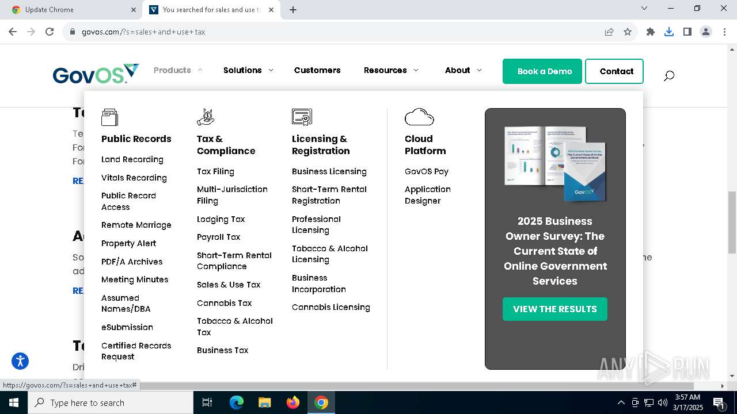Bookmark this page with the star icon

(x=628, y=32)
